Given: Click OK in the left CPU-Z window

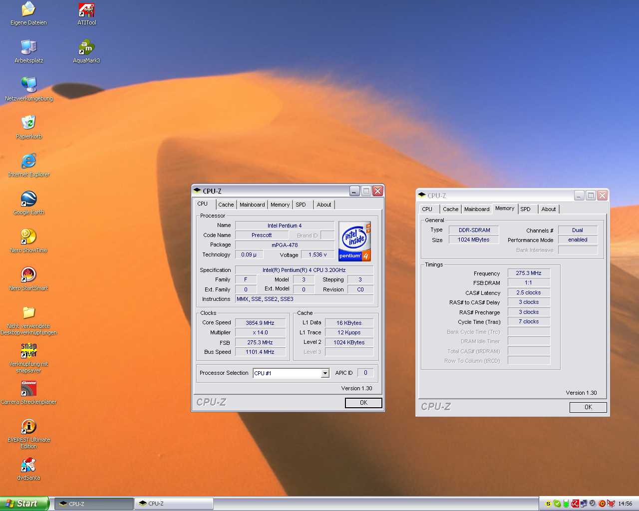Looking at the screenshot, I should point(363,403).
